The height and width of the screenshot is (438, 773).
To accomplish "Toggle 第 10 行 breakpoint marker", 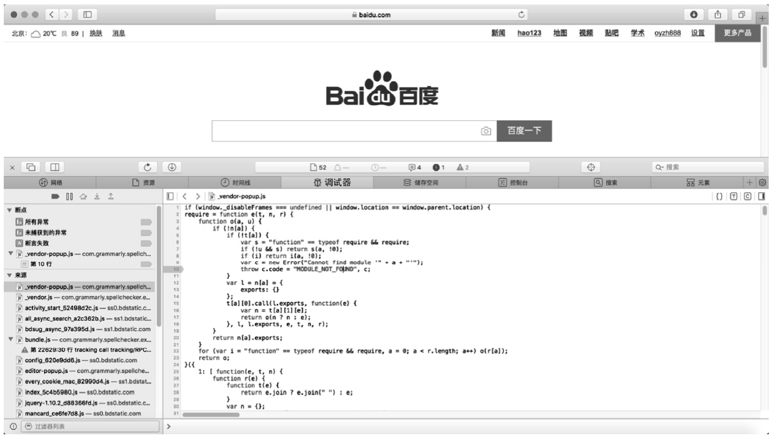I will pos(147,264).
